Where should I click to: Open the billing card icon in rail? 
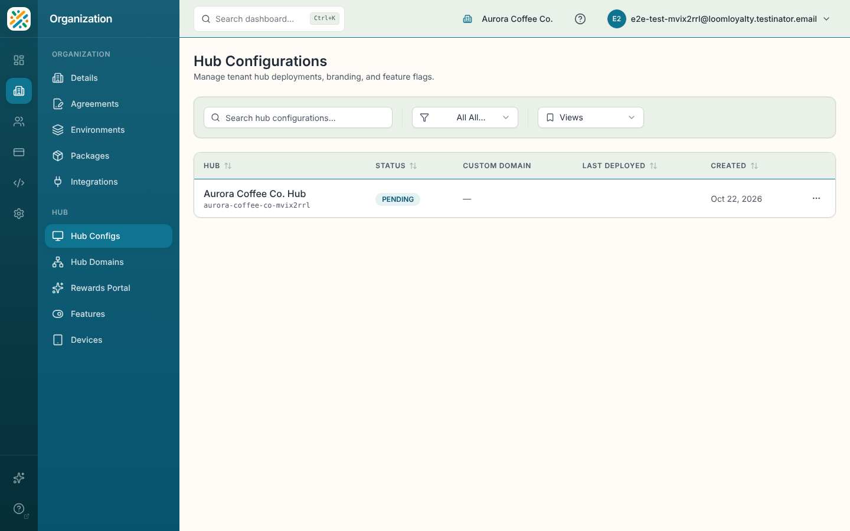19,152
